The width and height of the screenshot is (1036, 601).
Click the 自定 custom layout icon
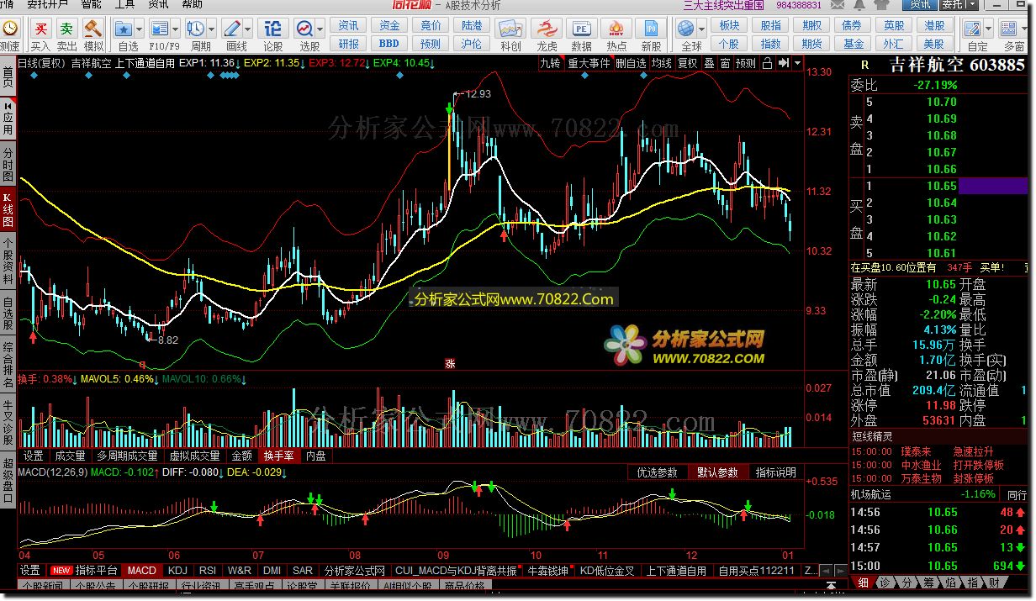pyautogui.click(x=972, y=29)
